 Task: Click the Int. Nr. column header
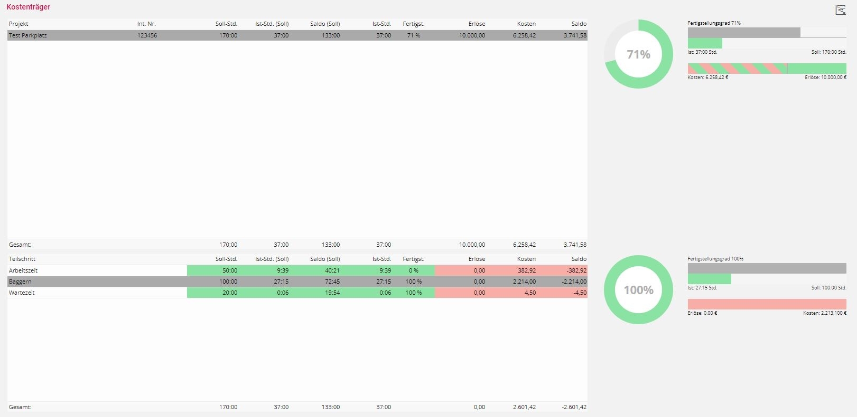coord(146,24)
